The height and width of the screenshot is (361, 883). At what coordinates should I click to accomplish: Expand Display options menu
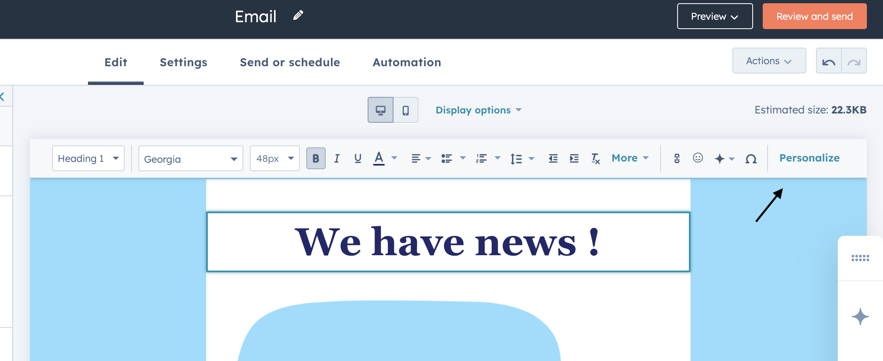[479, 110]
